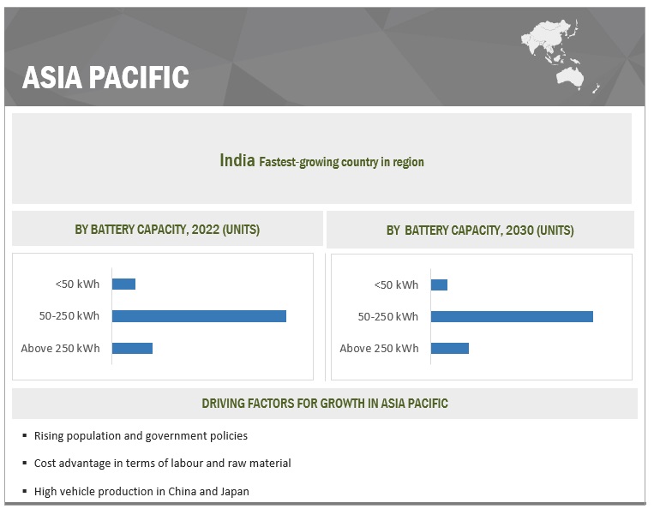Image resolution: width=654 pixels, height=509 pixels.
Task: Click the bullet before 'High vehicle production'
Action: 25,492
